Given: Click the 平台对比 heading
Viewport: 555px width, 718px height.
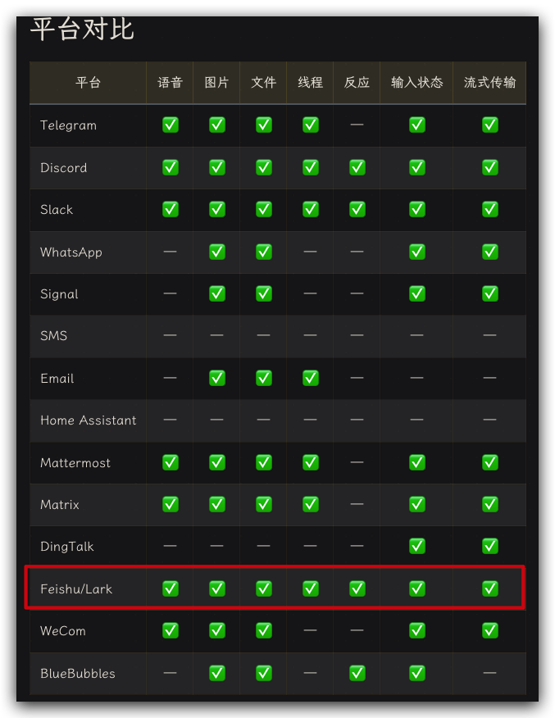Looking at the screenshot, I should [x=82, y=30].
